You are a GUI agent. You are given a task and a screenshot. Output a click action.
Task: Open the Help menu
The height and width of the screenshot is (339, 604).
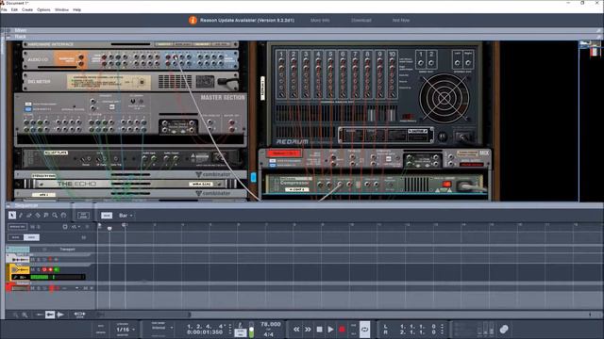(x=77, y=9)
